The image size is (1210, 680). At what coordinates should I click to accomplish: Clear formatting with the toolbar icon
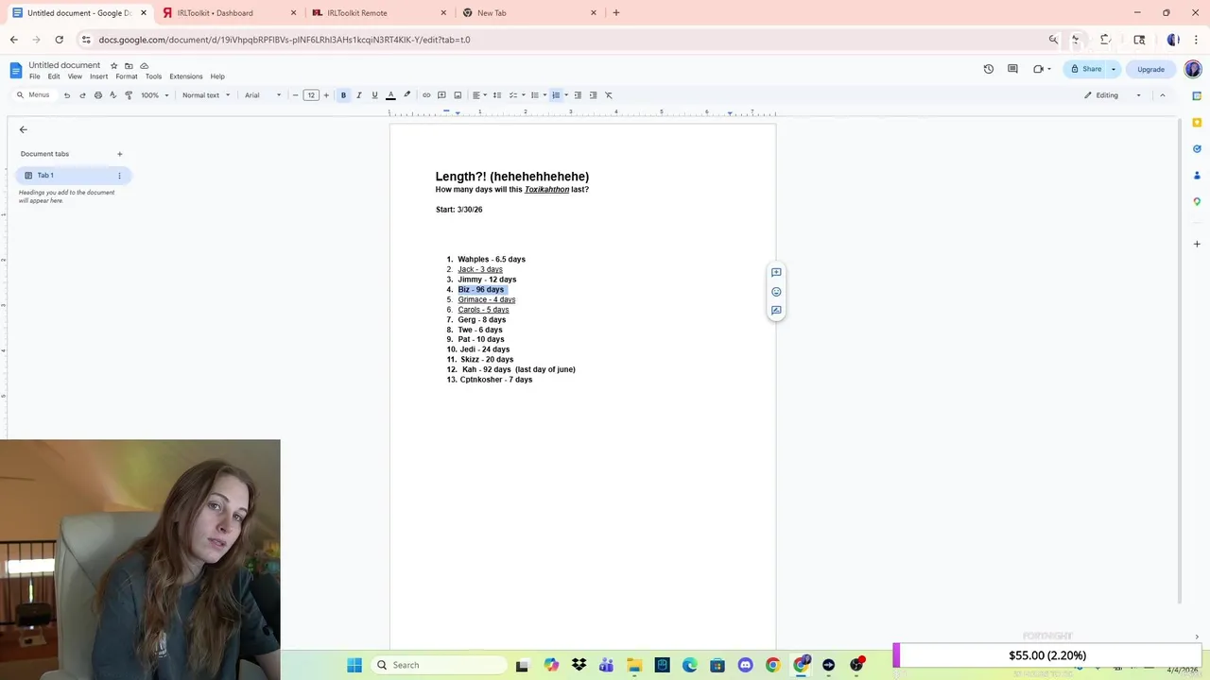[609, 95]
